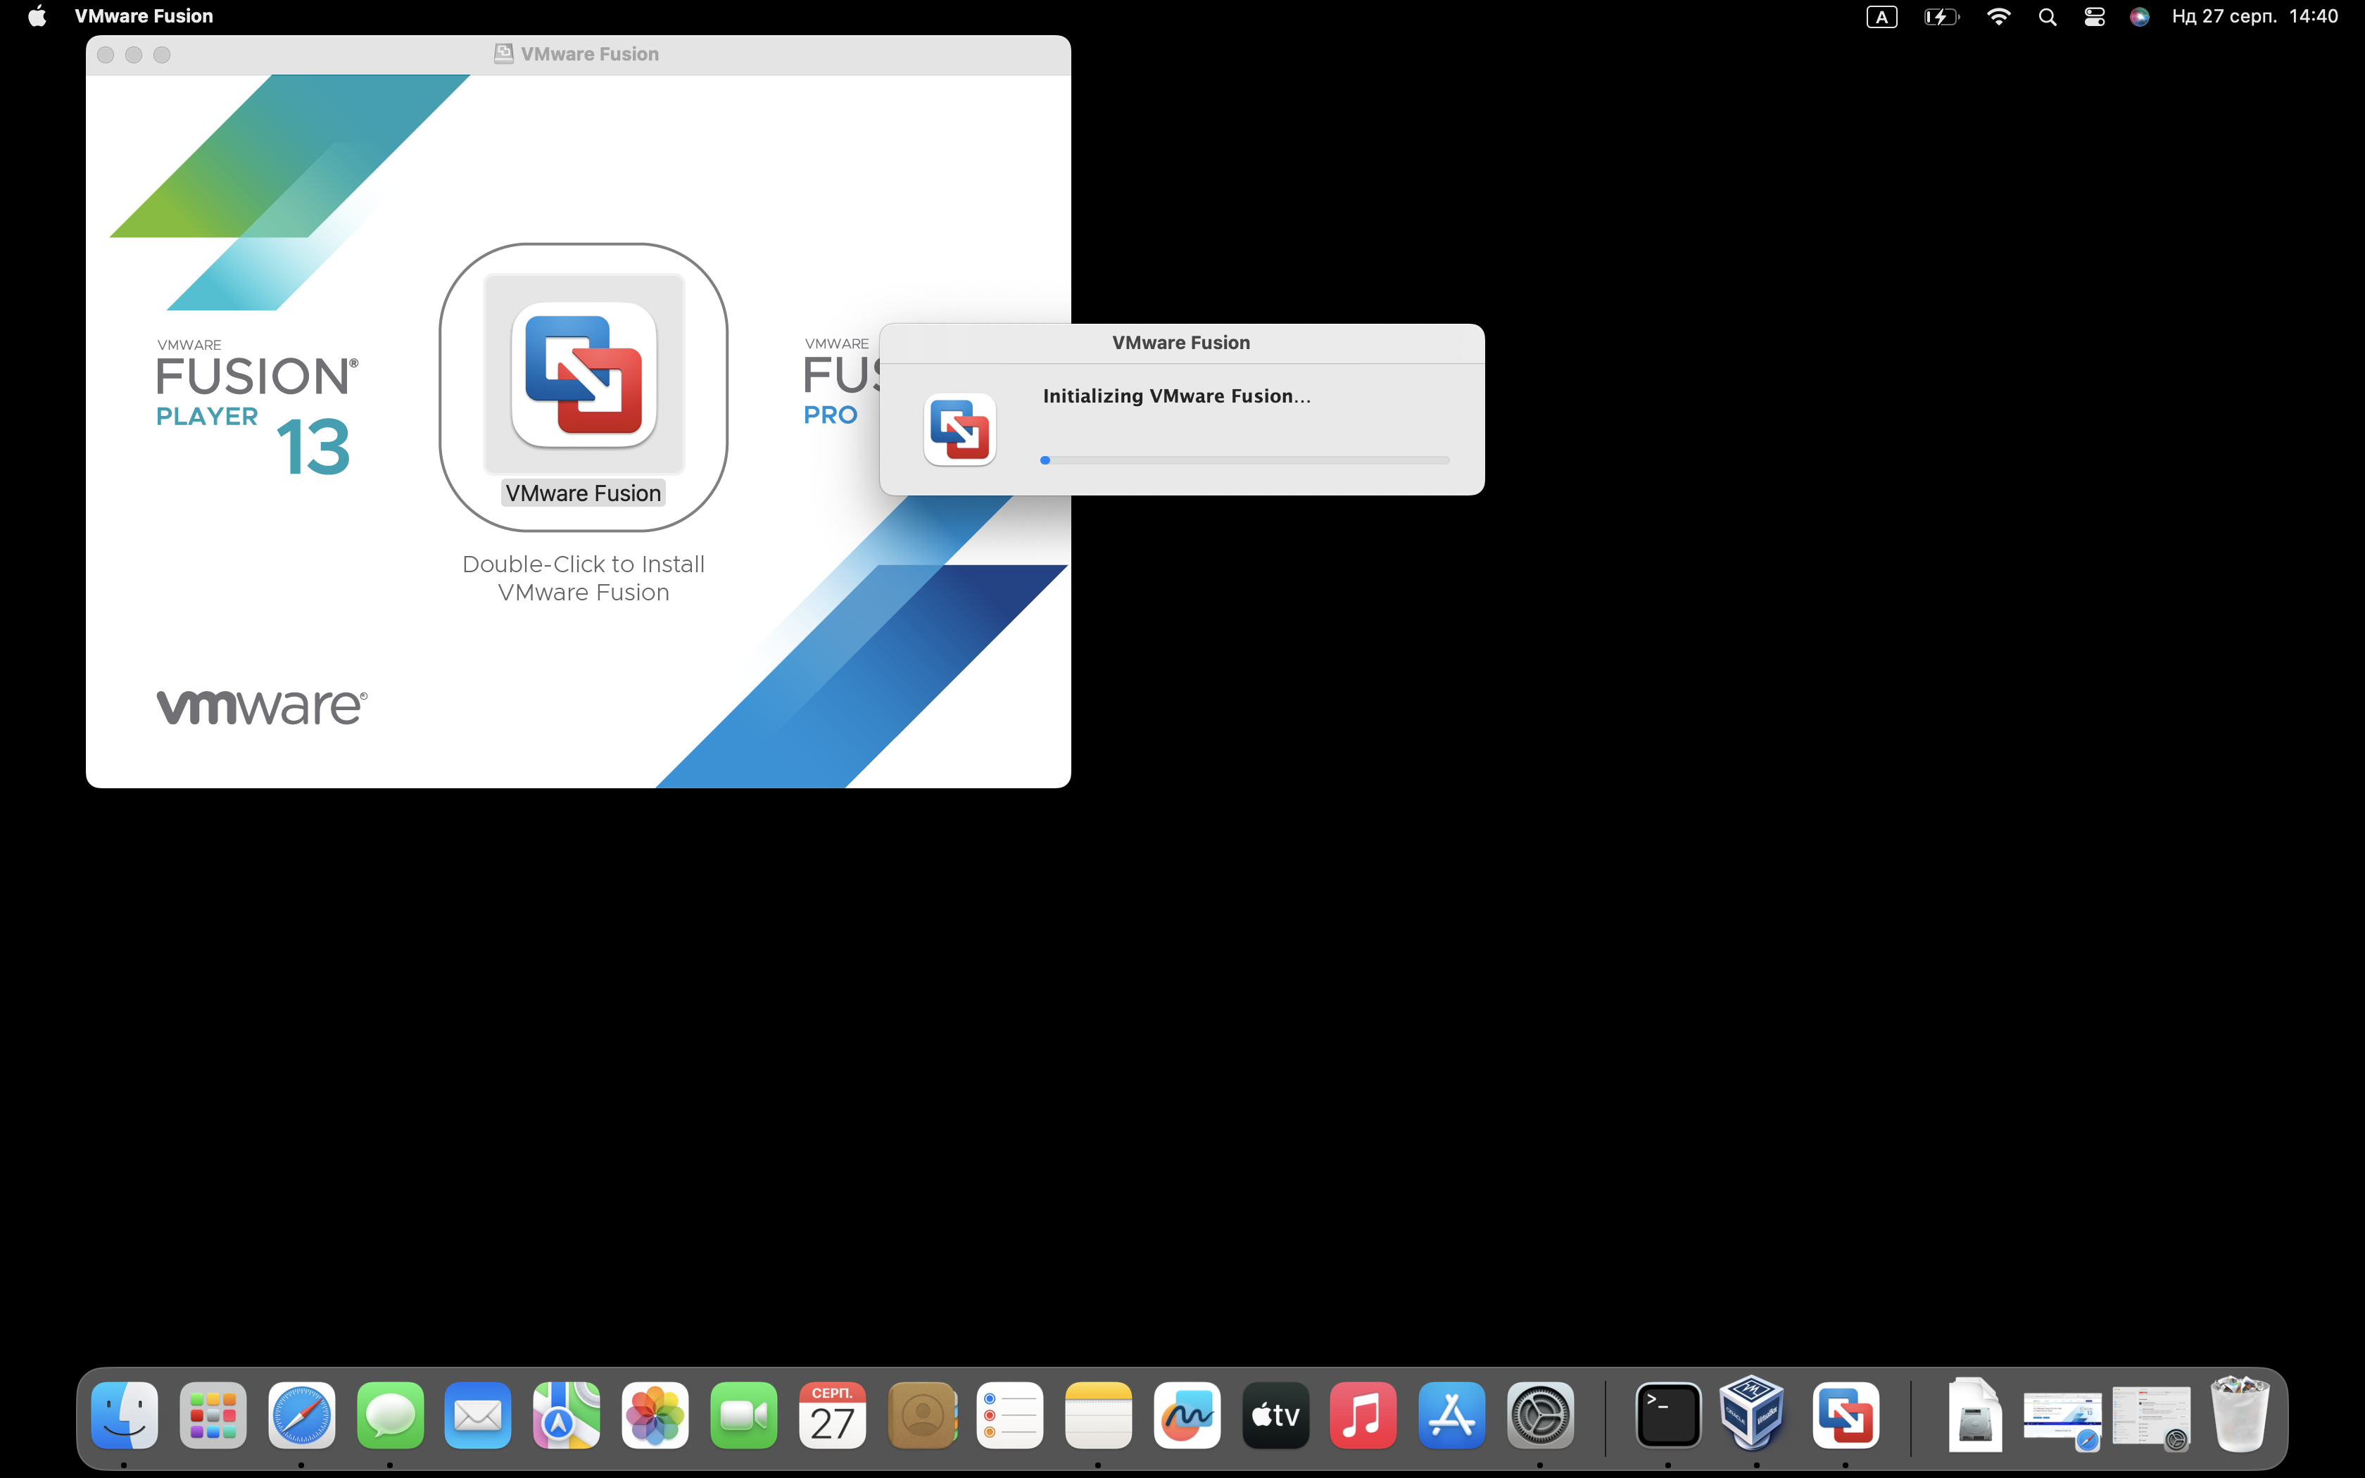
Task: Click the progress dialog title bar
Action: point(1182,343)
